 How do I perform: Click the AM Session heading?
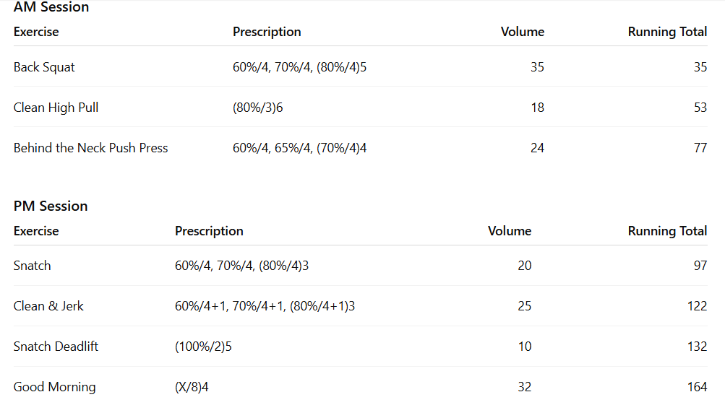point(51,7)
